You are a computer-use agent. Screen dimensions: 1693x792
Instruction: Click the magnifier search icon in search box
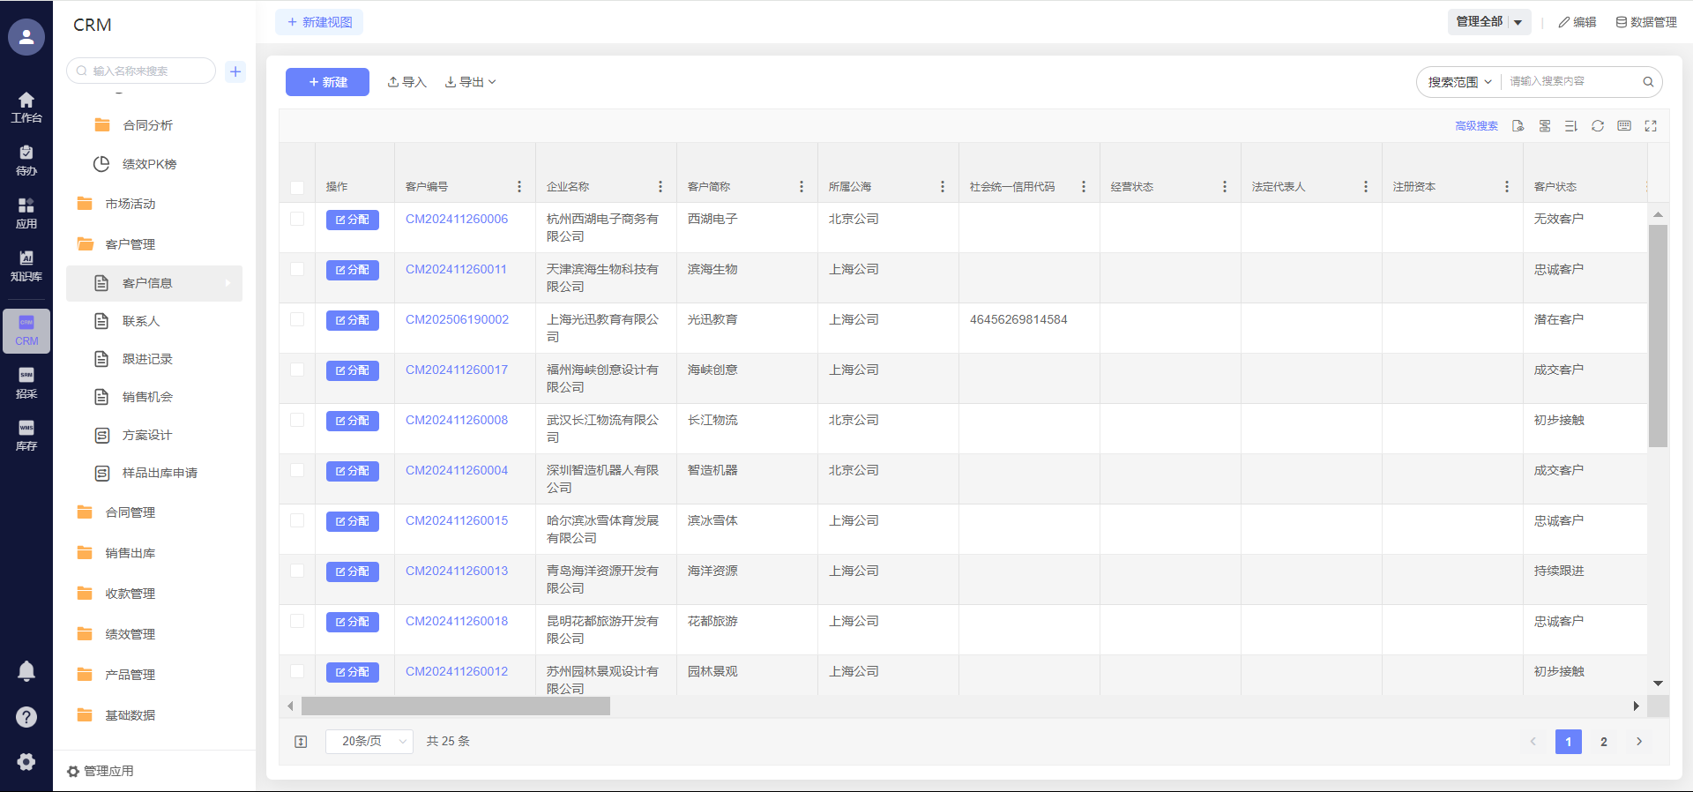[1647, 82]
